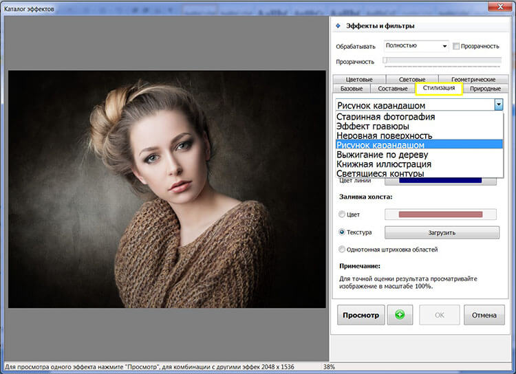Go to the Природные tab
This screenshot has width=516, height=374.
(x=485, y=89)
